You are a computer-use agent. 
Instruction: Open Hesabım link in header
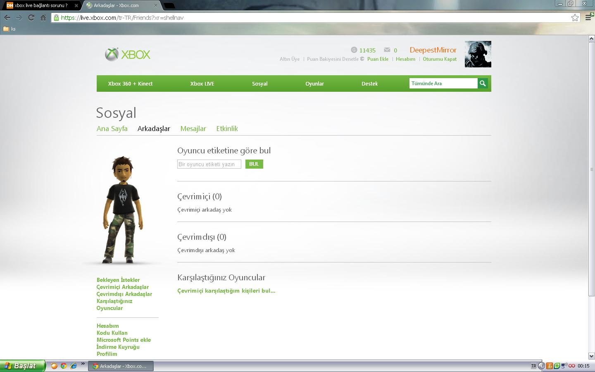pyautogui.click(x=405, y=59)
